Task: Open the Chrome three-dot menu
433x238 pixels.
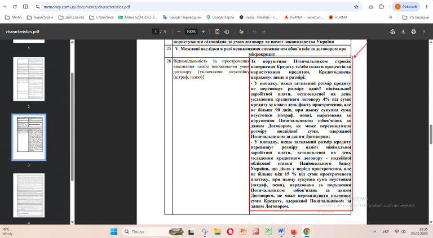Action: (x=427, y=7)
